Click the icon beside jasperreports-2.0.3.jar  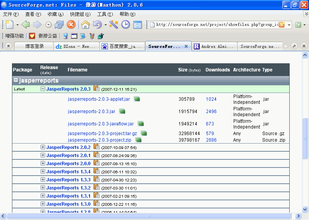coord(122,111)
